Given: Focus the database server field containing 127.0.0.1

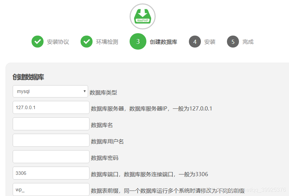Looking at the screenshot, I should coord(51,107).
